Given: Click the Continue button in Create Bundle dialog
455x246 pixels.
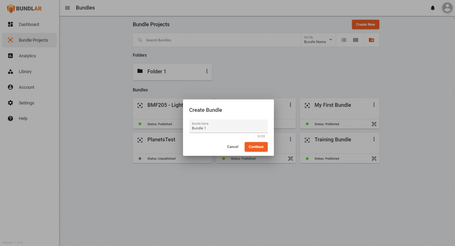Looking at the screenshot, I should (x=256, y=147).
